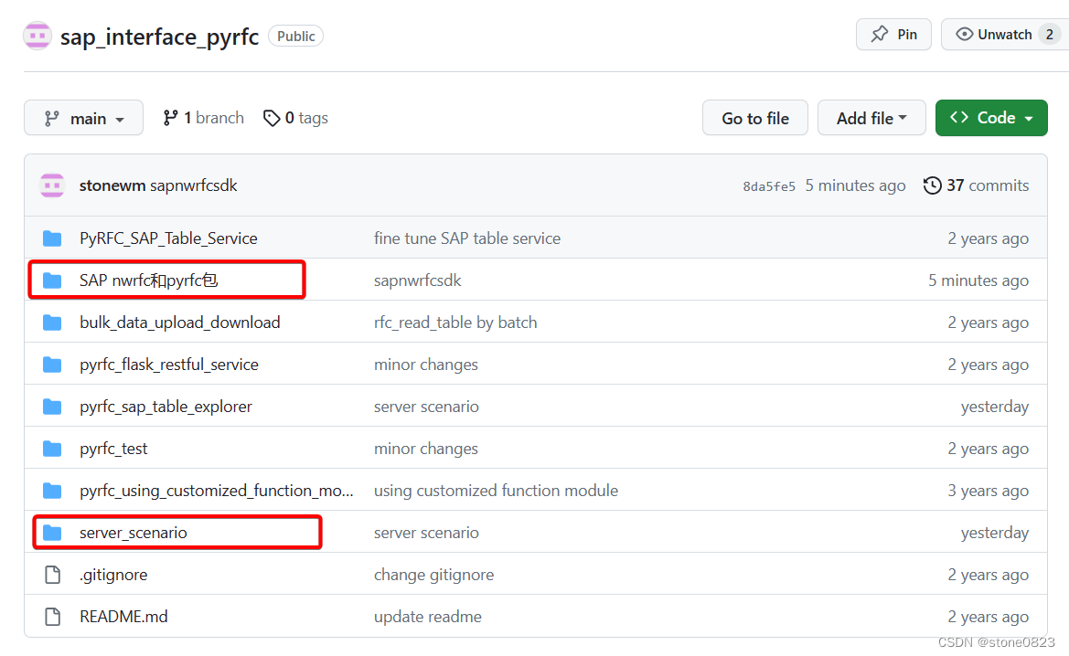
Task: Click folder icon of PyRFC_SAP_Table_Service
Action: click(x=52, y=238)
